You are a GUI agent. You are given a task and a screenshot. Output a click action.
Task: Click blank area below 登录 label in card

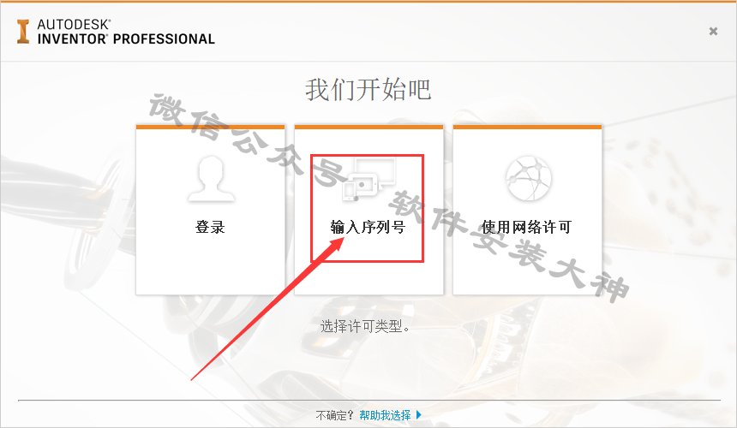pos(210,265)
